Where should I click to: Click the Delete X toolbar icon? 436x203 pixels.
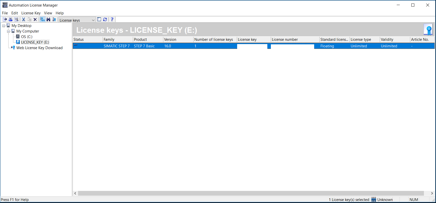click(35, 19)
